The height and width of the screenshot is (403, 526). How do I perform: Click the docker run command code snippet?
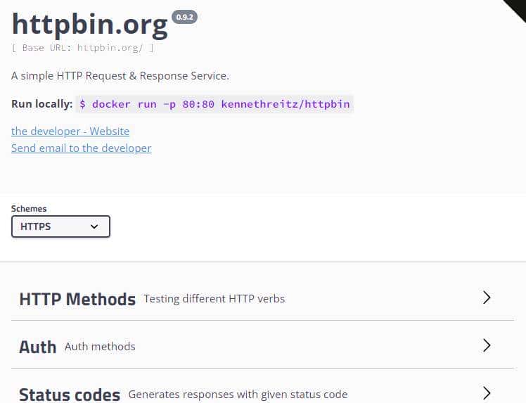[x=214, y=104]
